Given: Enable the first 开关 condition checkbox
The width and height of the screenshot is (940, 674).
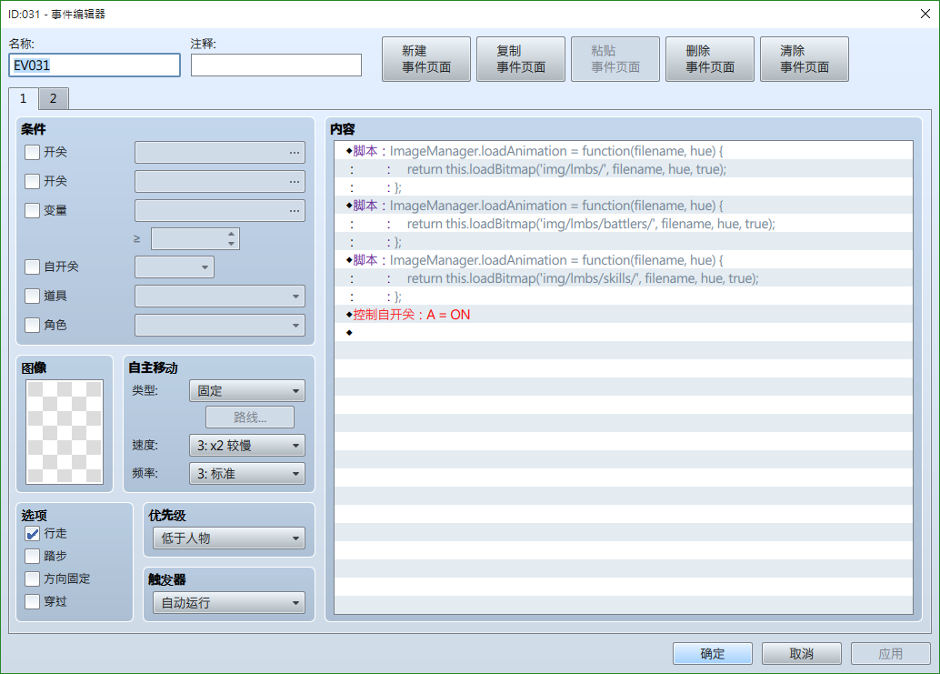Looking at the screenshot, I should (33, 152).
